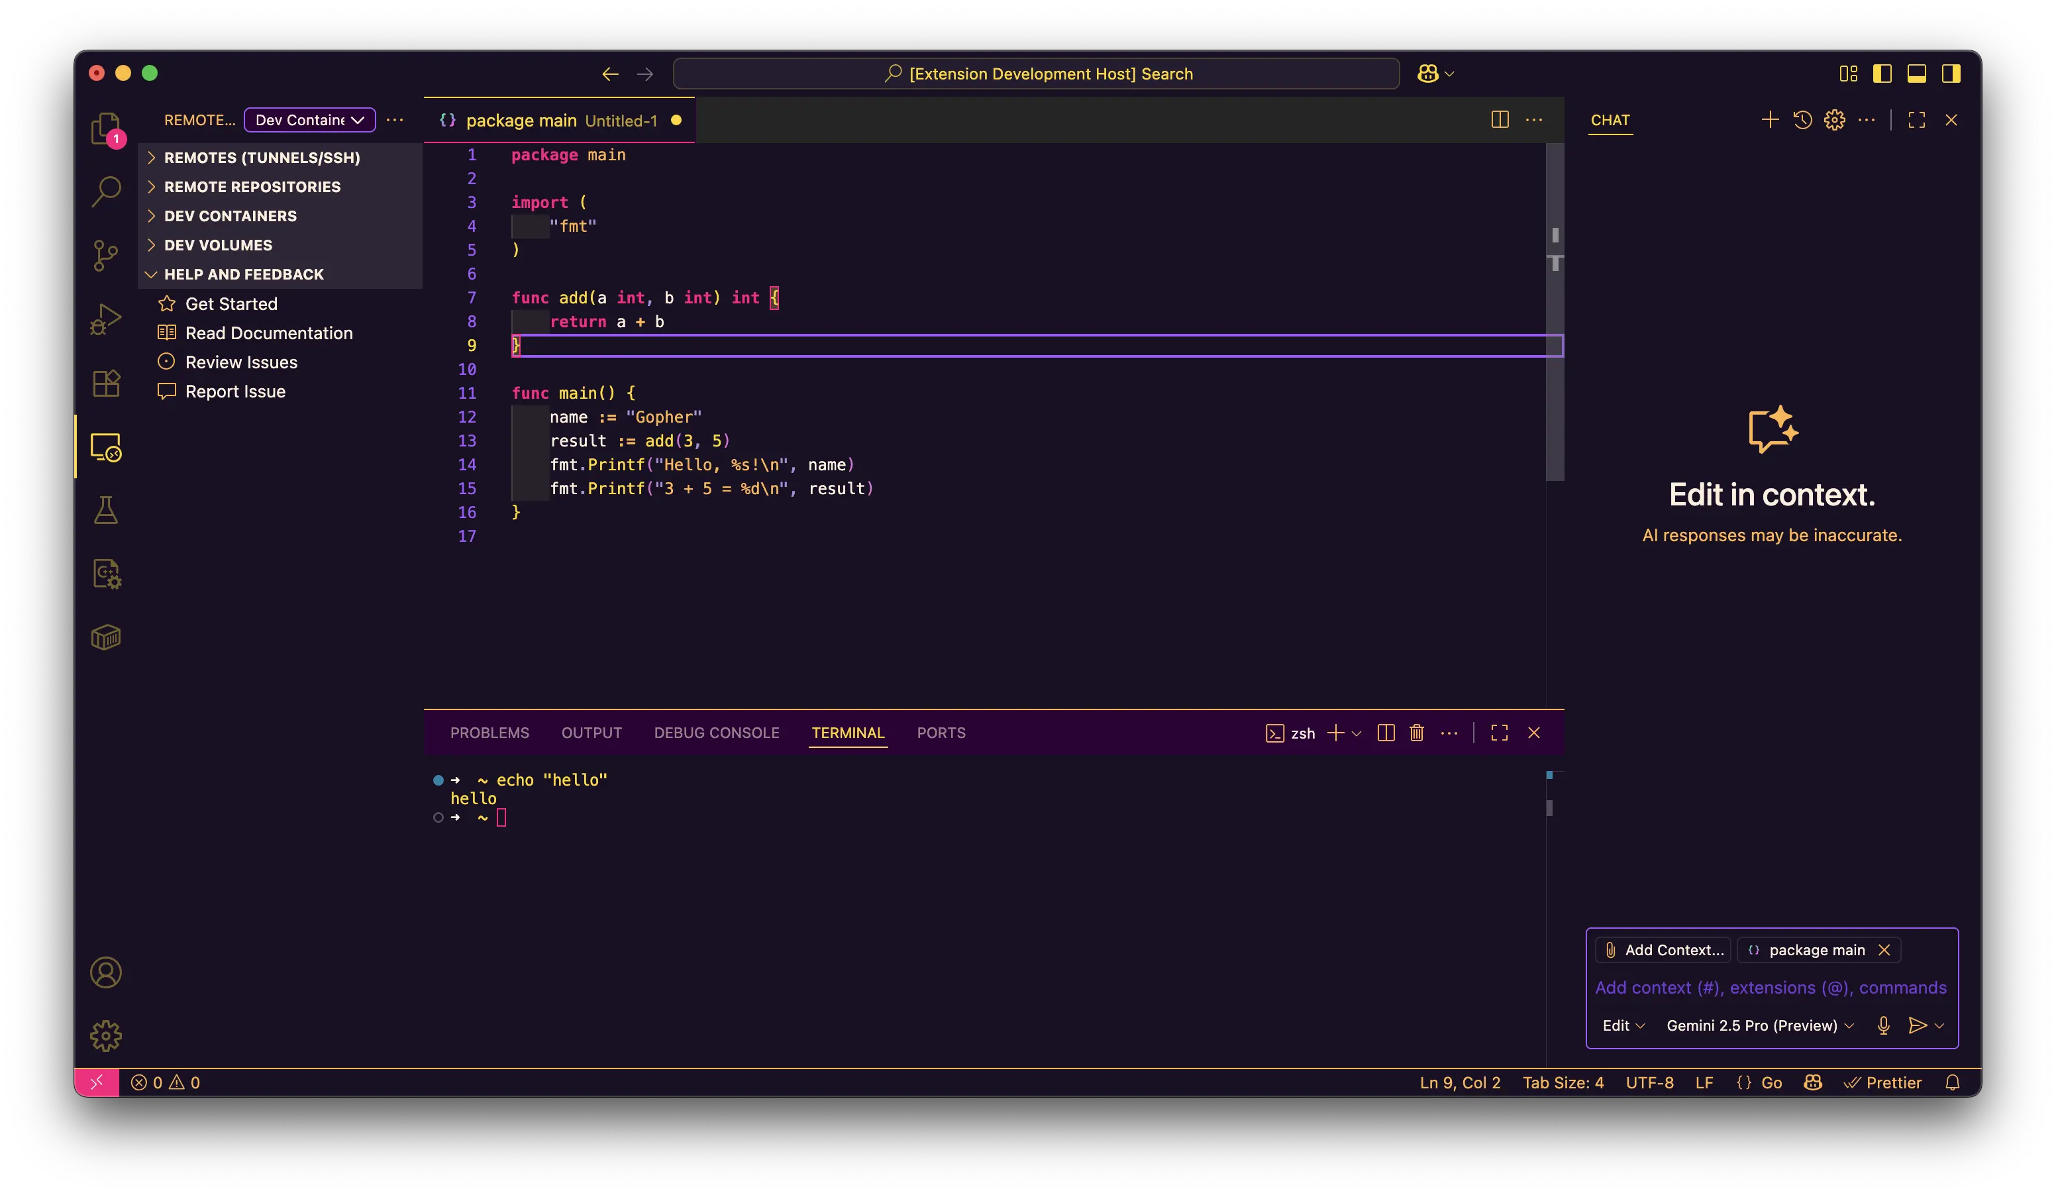Image resolution: width=2056 pixels, height=1195 pixels.
Task: Start voice chat with microphone icon
Action: click(1883, 1025)
